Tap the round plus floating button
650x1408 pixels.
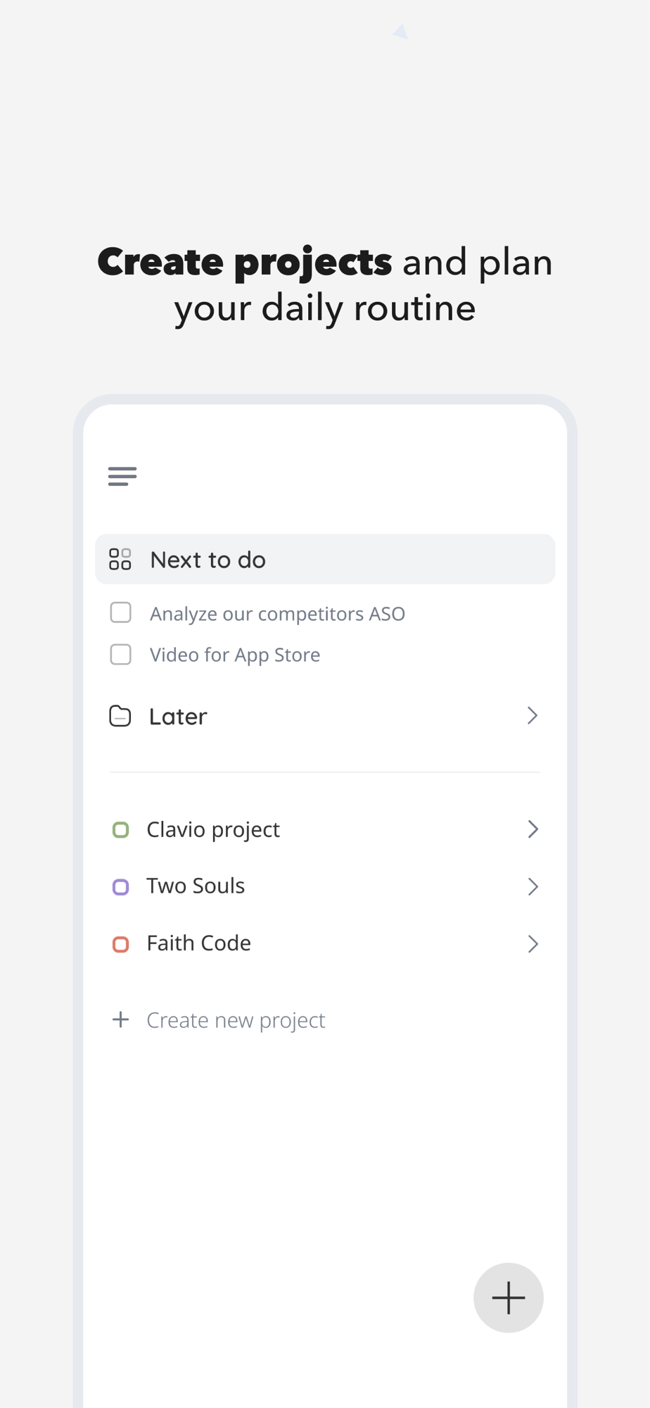click(508, 1297)
